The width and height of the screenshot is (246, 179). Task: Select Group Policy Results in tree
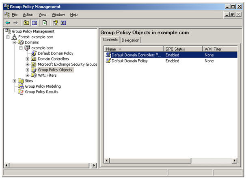pyautogui.click(x=41, y=92)
